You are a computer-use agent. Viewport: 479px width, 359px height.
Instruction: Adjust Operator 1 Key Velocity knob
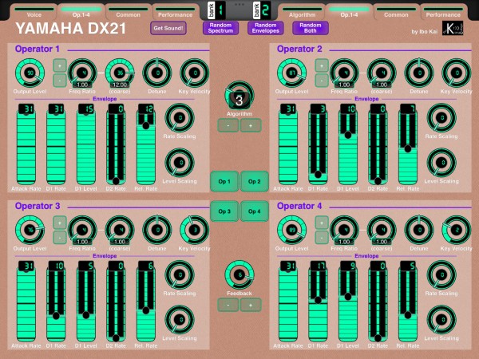(195, 73)
